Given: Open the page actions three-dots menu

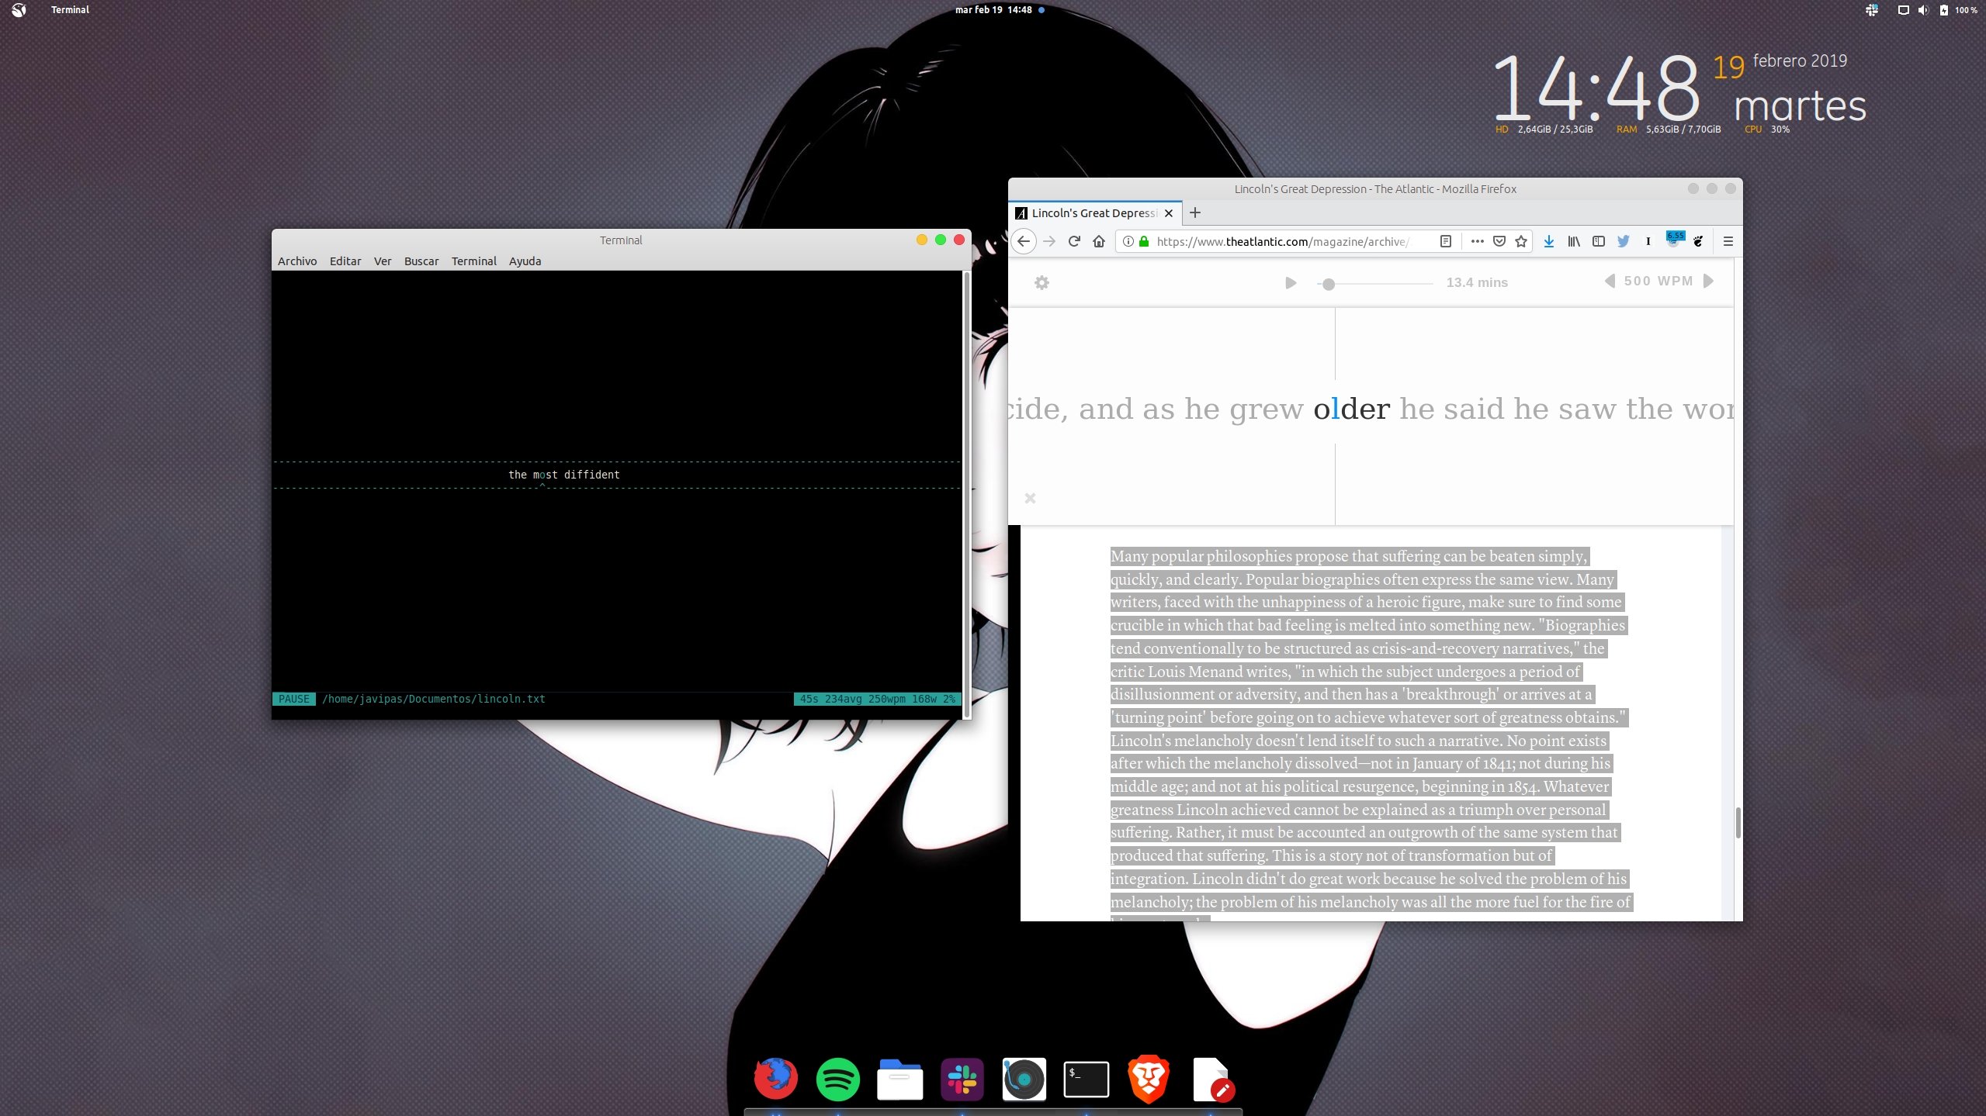Looking at the screenshot, I should click(x=1477, y=241).
